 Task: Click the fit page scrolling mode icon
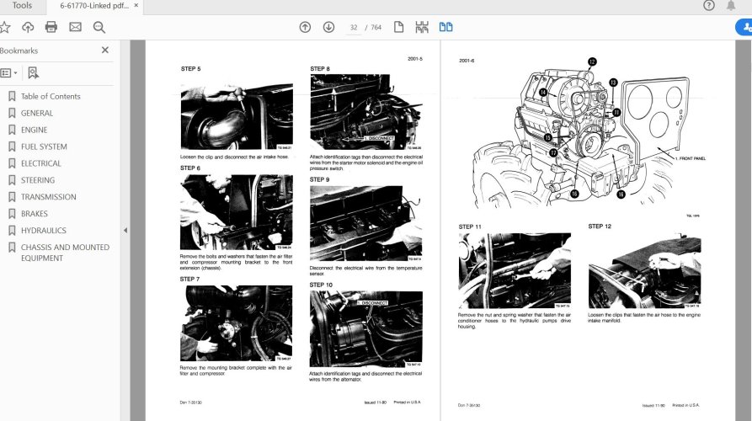(x=422, y=27)
